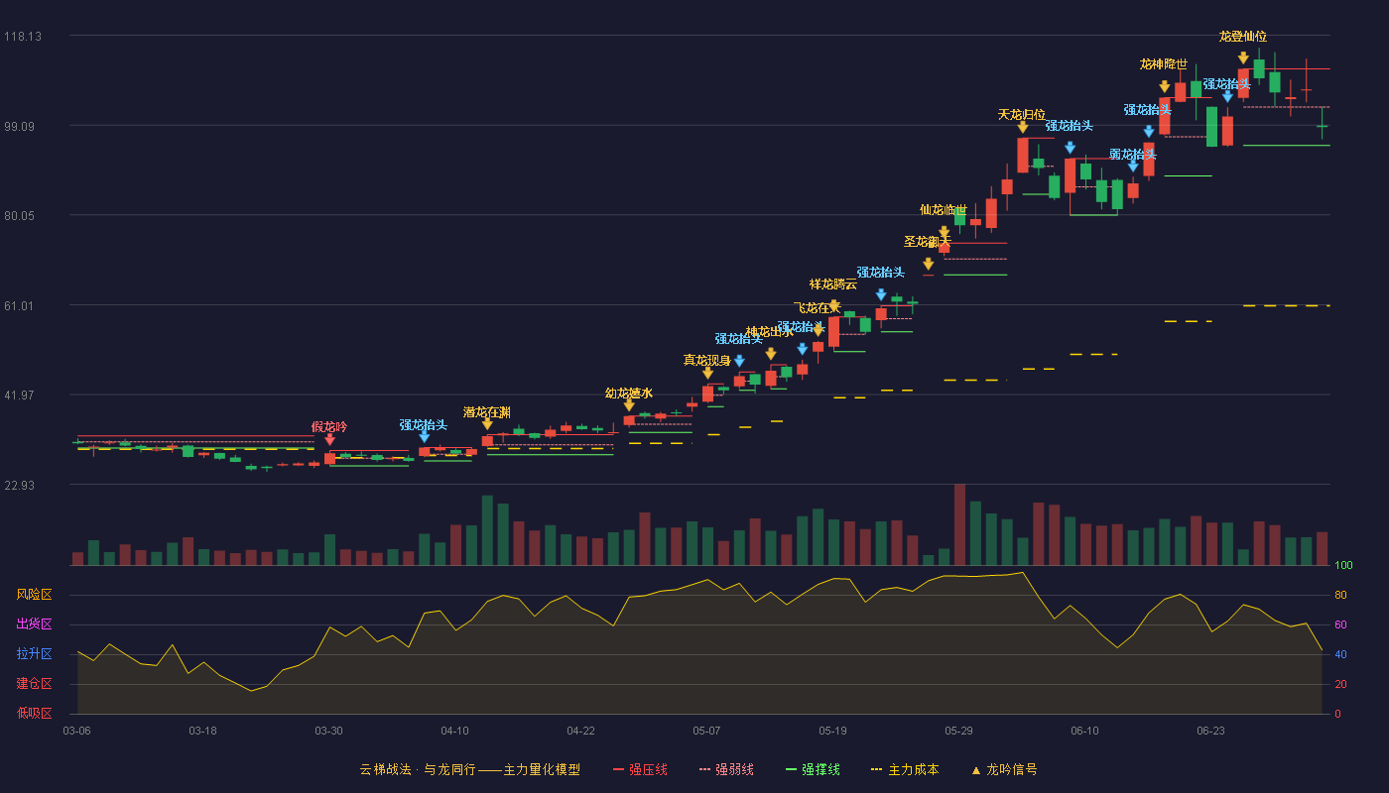
Task: Click the 05-29 date label
Action: 958,731
